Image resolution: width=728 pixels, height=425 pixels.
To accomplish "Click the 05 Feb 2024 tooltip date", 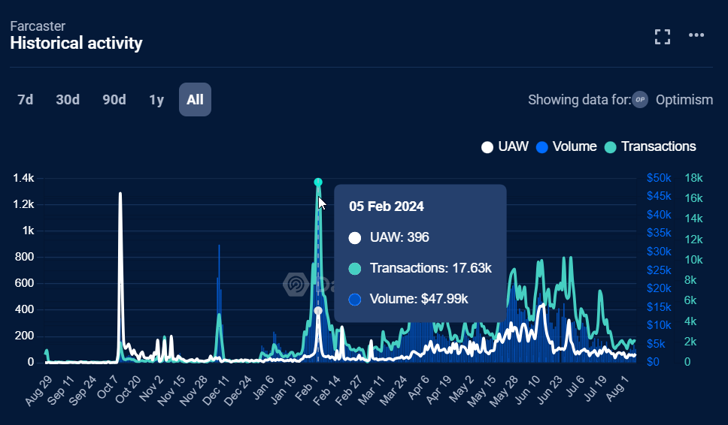I will coord(387,206).
